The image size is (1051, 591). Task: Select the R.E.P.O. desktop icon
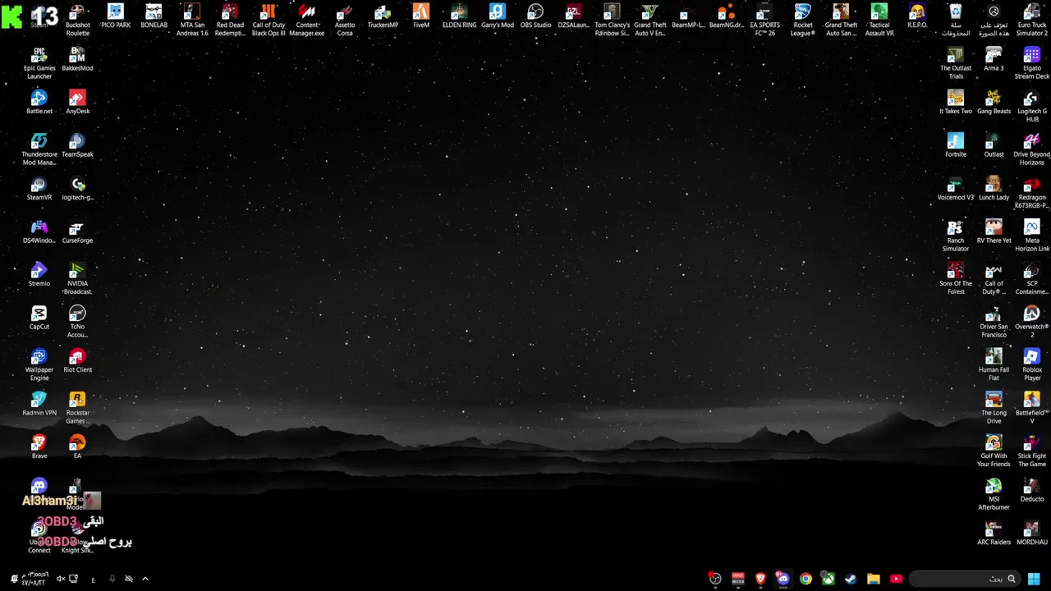(917, 16)
